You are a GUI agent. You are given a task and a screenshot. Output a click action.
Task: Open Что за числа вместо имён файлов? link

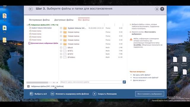(145, 78)
